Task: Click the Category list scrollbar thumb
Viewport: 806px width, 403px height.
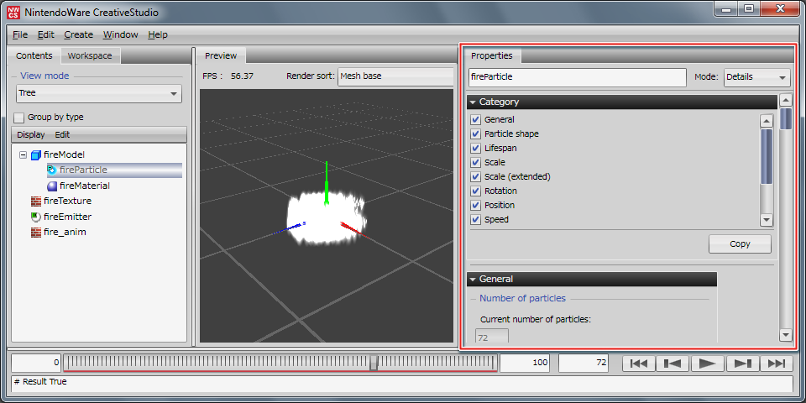Action: pyautogui.click(x=767, y=156)
